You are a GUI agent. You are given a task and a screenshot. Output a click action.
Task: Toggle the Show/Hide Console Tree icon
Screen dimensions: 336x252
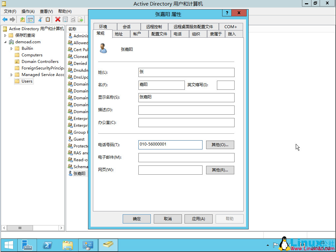tap(30, 20)
